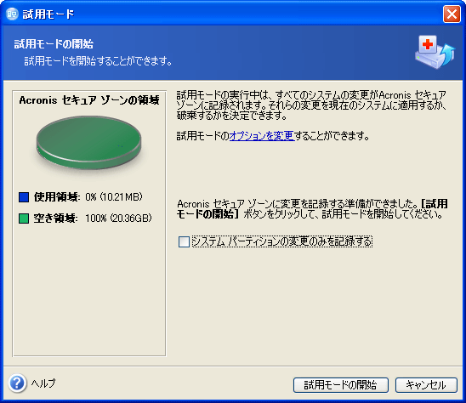This screenshot has height=403, width=466.
Task: Click the blue help question mark icon
Action: (x=17, y=383)
